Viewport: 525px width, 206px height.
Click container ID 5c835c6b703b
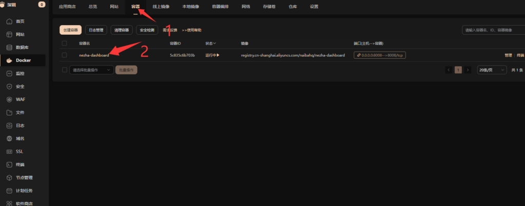point(183,55)
